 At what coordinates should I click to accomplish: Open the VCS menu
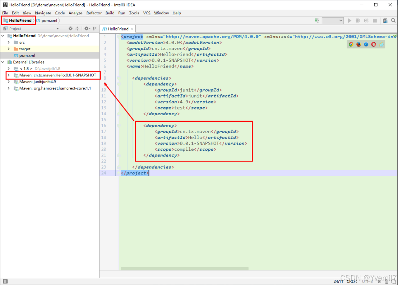pos(147,13)
